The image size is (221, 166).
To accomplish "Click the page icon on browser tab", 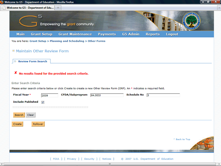I will (x=4, y=8).
